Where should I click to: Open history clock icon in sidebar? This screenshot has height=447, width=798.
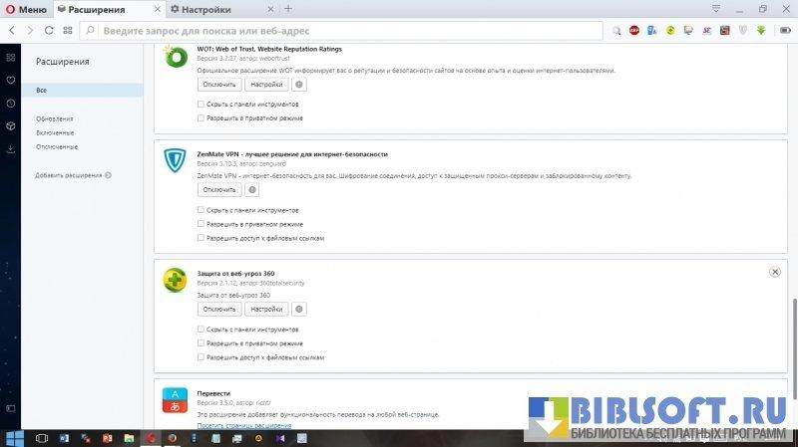[x=11, y=104]
